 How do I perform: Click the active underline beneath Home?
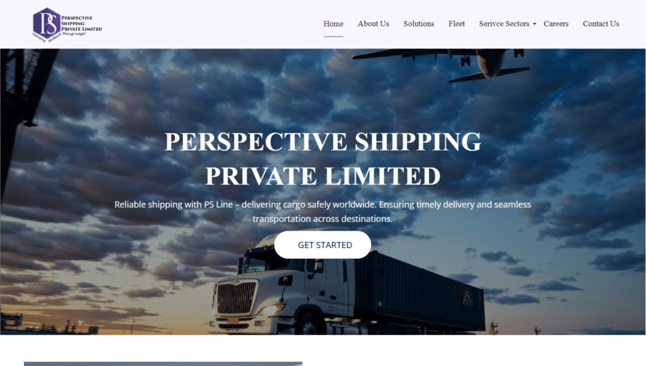point(333,36)
